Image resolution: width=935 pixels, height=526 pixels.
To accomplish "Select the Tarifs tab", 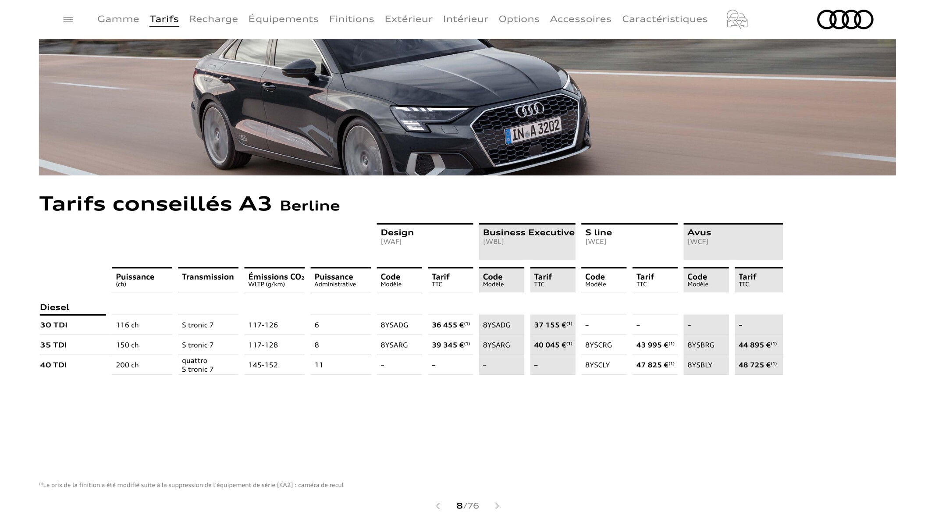I will pos(164,19).
